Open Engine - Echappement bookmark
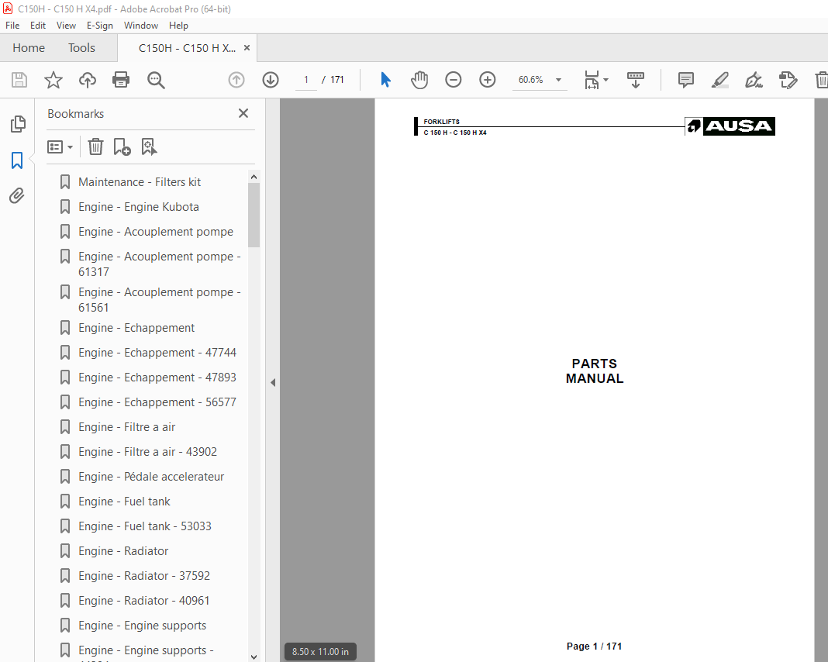Viewport: 828px width, 662px height. point(136,328)
